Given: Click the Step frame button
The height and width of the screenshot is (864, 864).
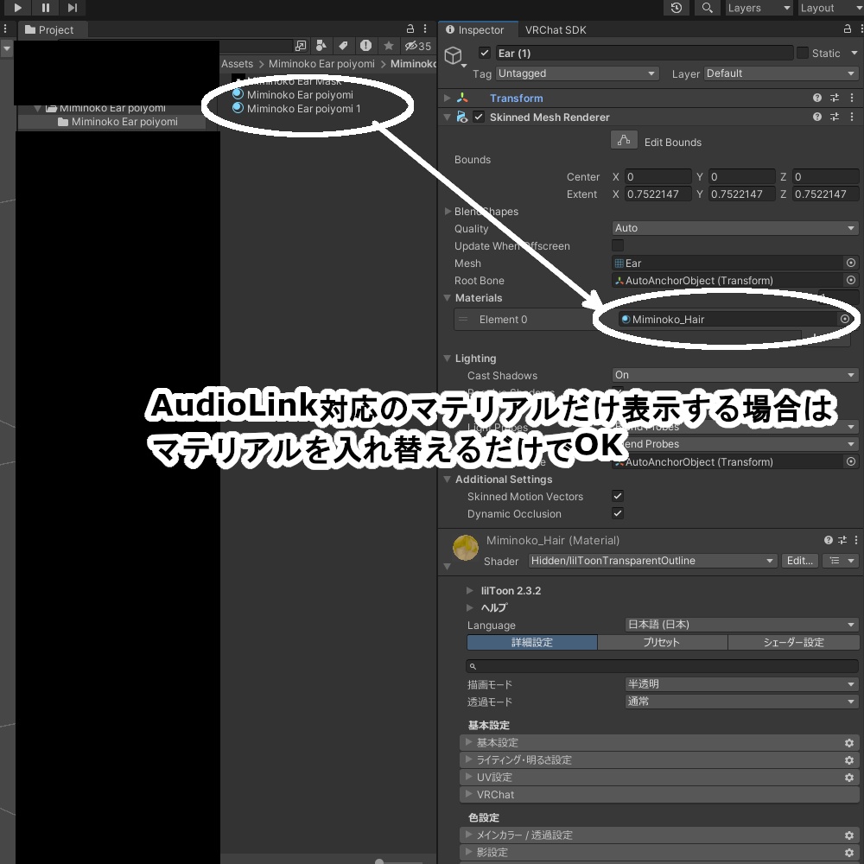Looking at the screenshot, I should tap(73, 8).
